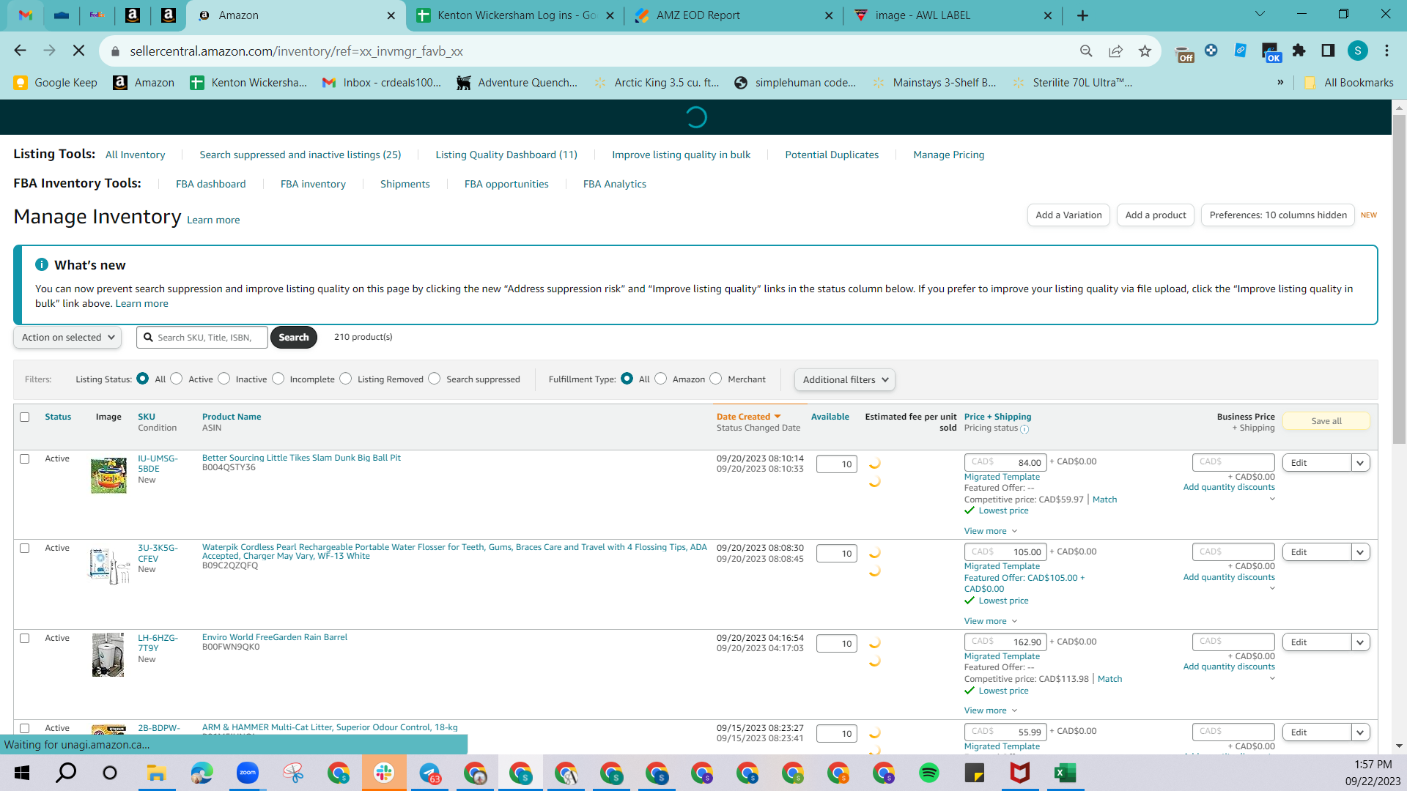Open Manage Pricing in Listing Tools
Screen dimensions: 1407x791
949,155
